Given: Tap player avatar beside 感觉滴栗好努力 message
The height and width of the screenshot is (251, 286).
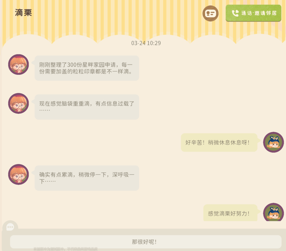Looking at the screenshot, I should [273, 212].
